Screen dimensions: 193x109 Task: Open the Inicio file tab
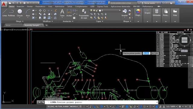click(8, 25)
